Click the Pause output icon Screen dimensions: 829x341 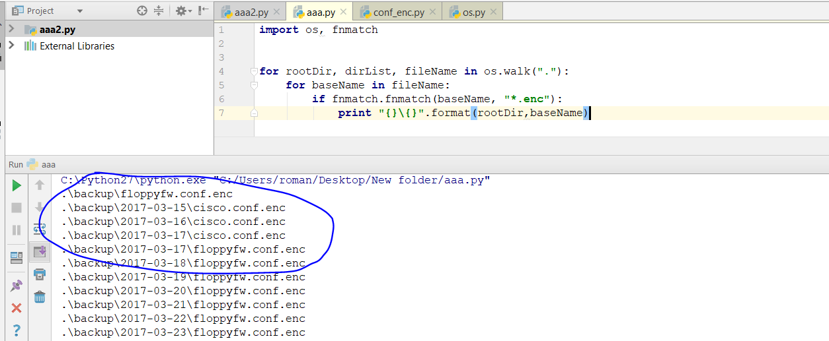[x=17, y=230]
